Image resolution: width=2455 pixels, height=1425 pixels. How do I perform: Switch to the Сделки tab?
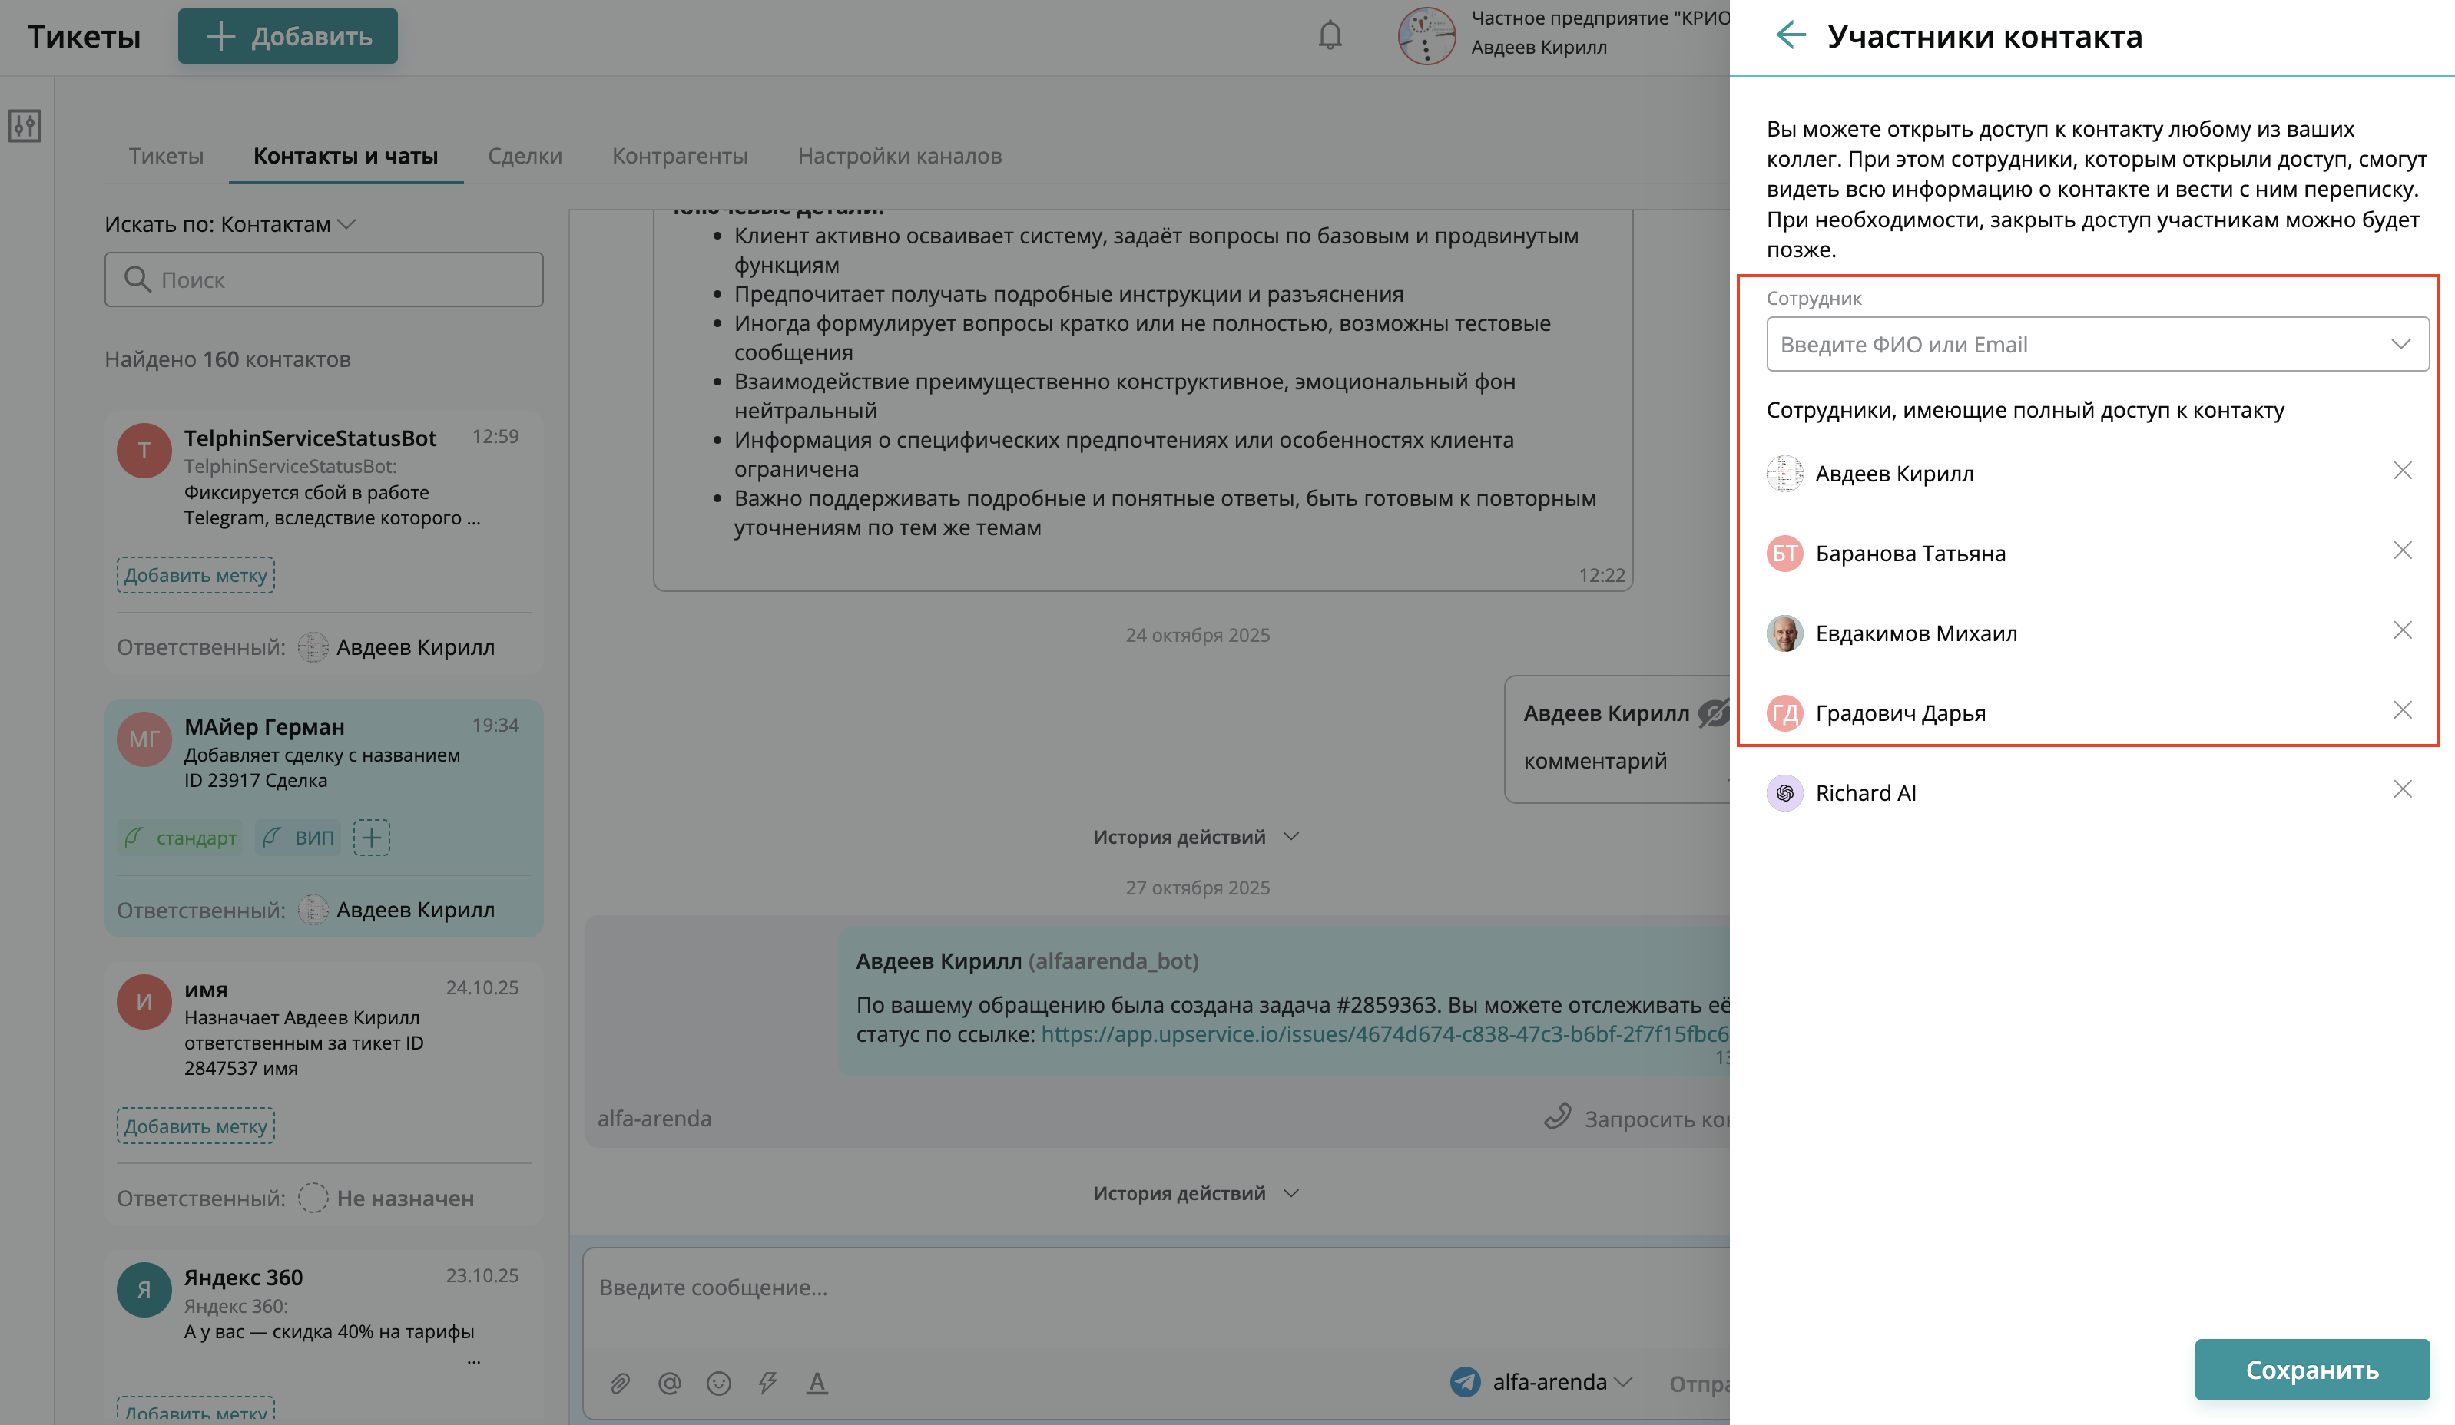[x=524, y=156]
